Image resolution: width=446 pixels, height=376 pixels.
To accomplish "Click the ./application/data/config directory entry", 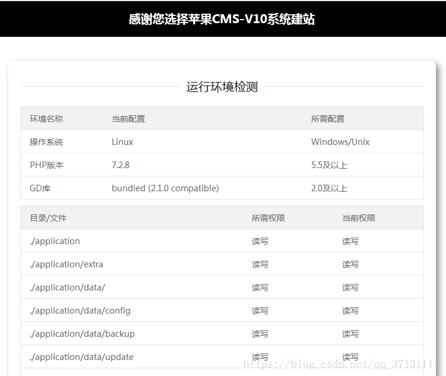I will pyautogui.click(x=80, y=311).
